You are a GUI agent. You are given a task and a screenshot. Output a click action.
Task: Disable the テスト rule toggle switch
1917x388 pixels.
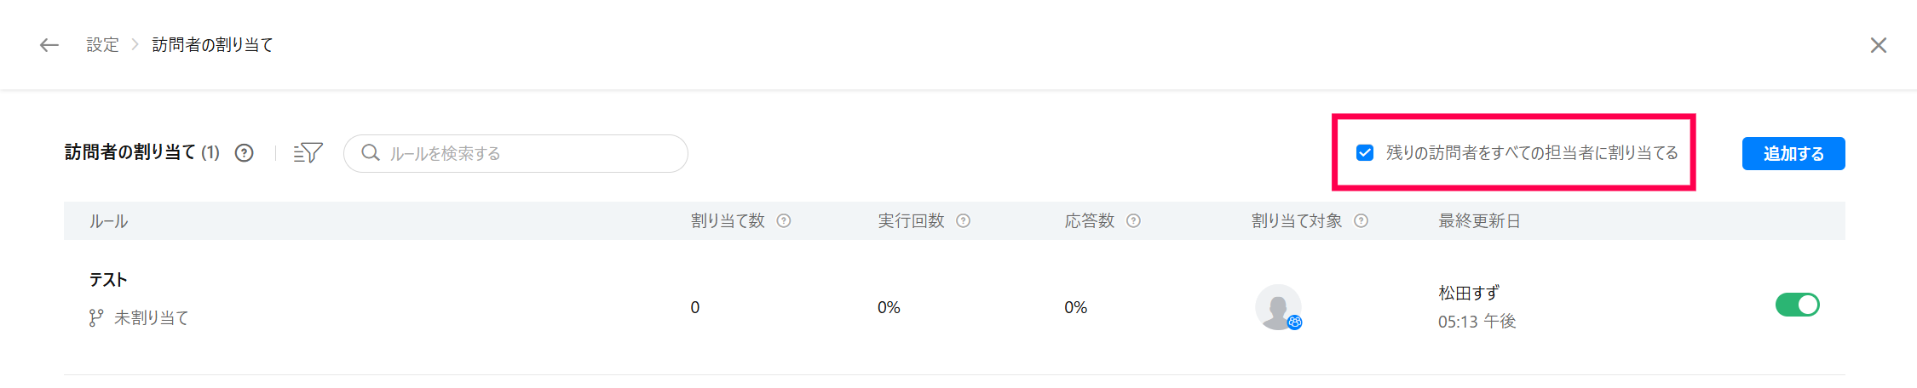(1797, 305)
